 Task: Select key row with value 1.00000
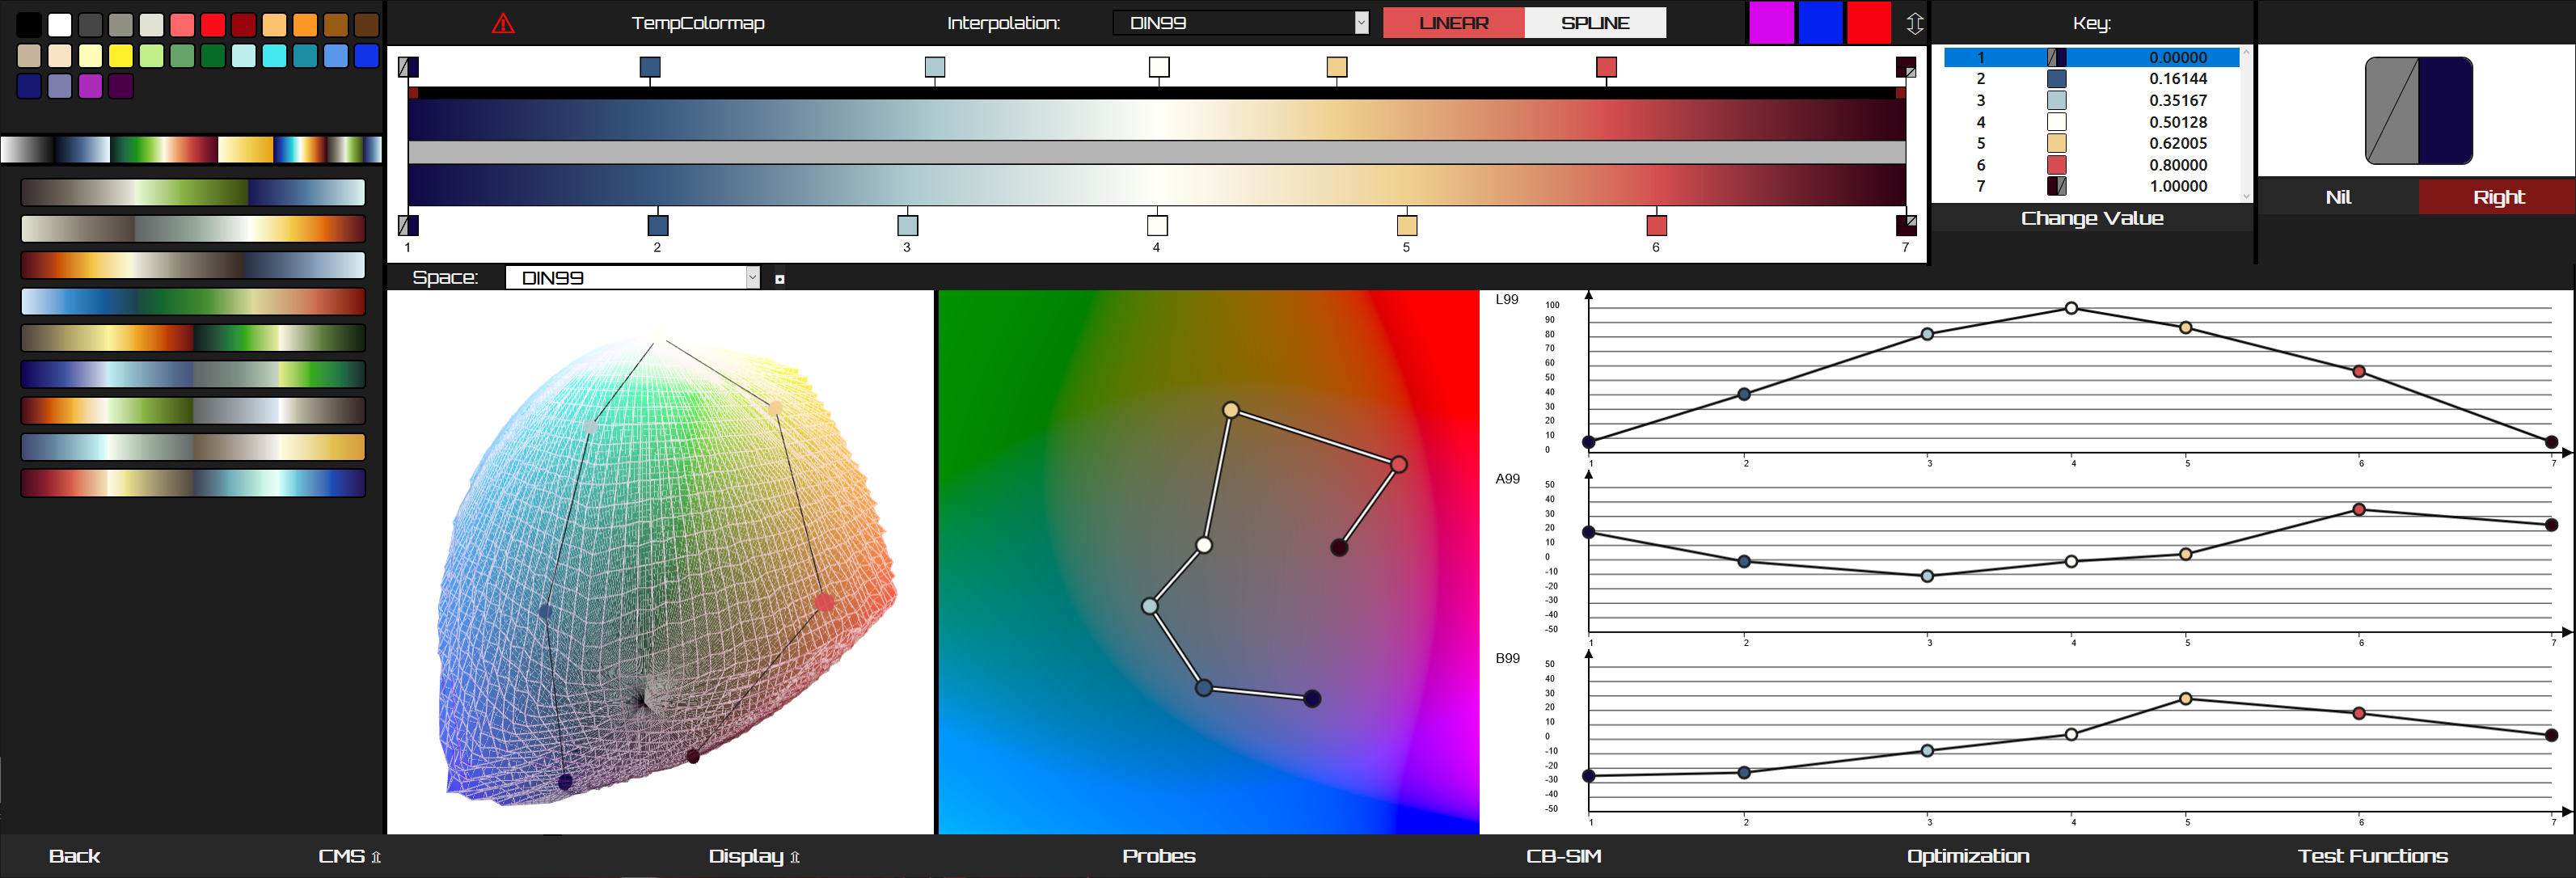point(2091,186)
